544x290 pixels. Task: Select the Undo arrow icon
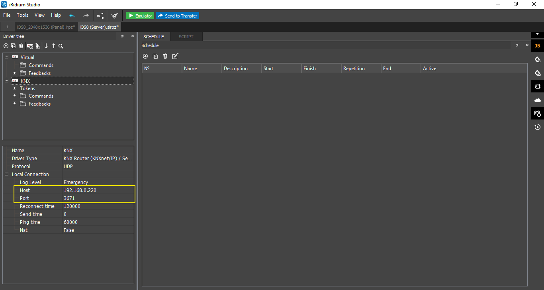pyautogui.click(x=72, y=15)
